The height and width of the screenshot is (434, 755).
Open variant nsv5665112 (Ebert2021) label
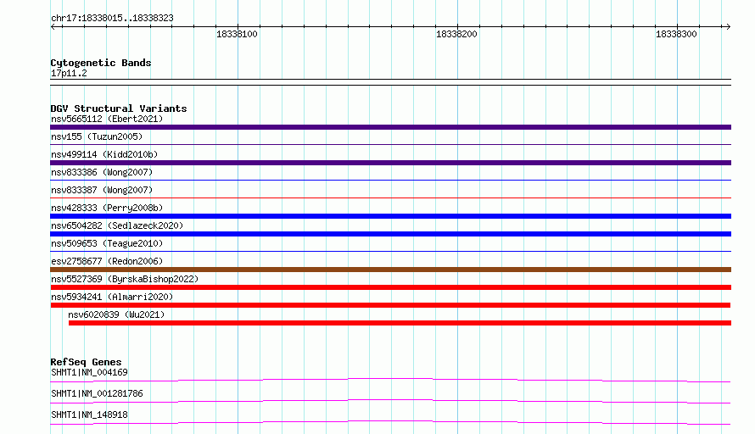click(x=107, y=119)
